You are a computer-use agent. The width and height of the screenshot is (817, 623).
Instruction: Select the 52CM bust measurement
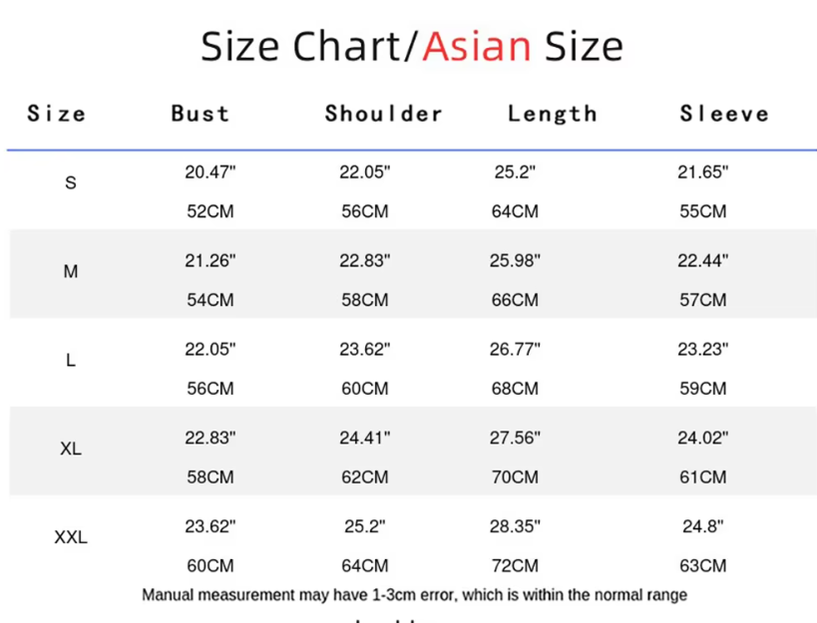coord(210,211)
